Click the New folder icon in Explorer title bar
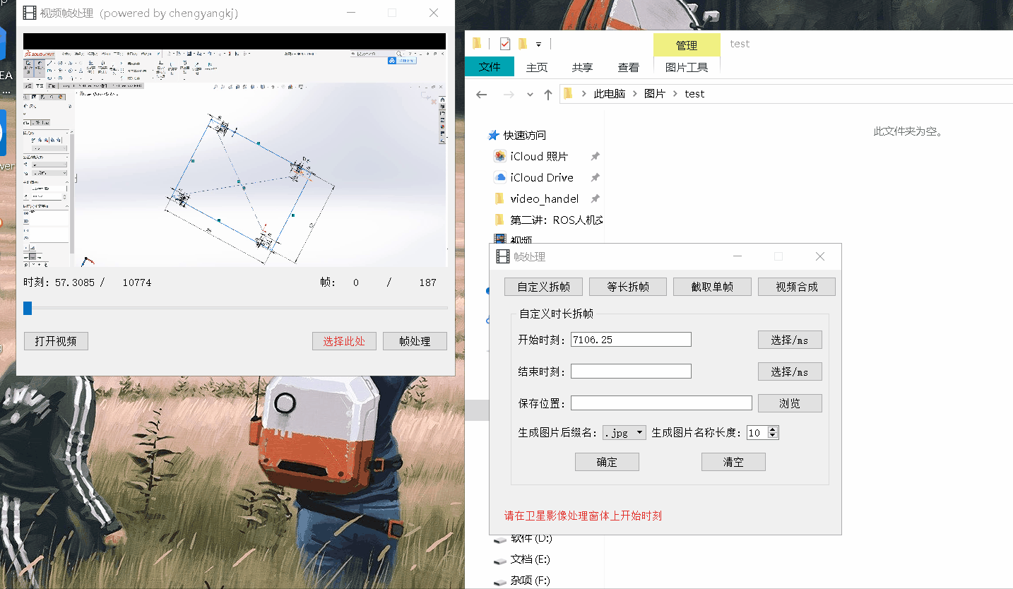The width and height of the screenshot is (1013, 589). [x=523, y=44]
